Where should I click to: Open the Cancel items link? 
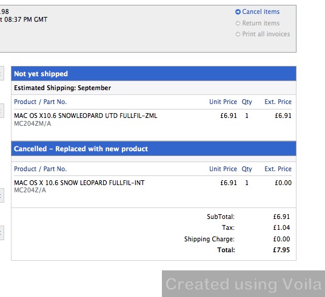(261, 11)
